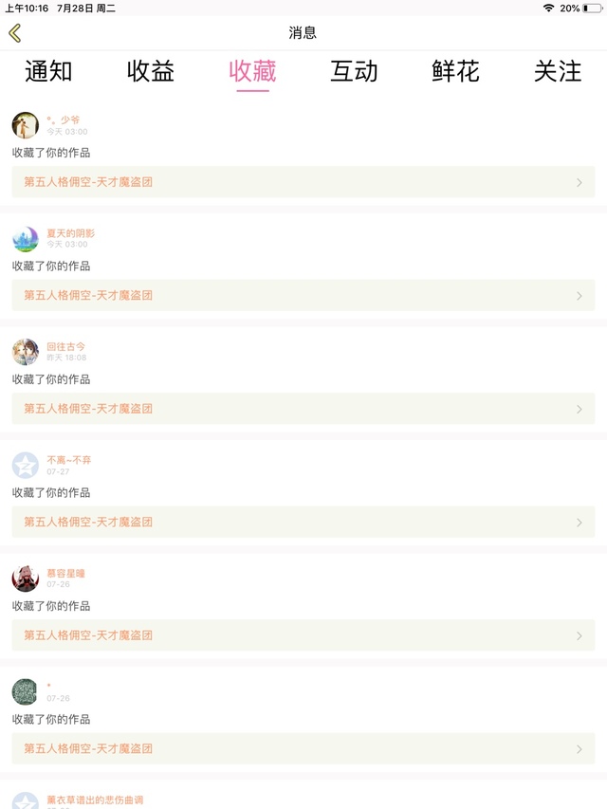Tap username 夏天的阴影
This screenshot has width=607, height=809.
pyautogui.click(x=71, y=233)
